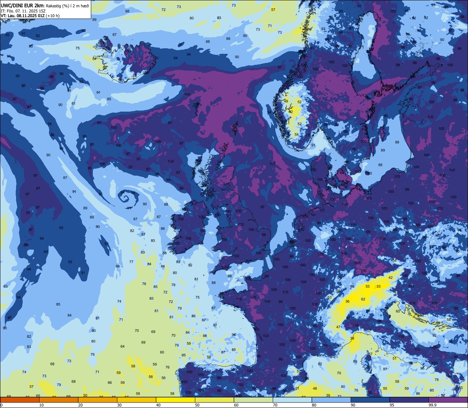Screen dimensions: 468x408
Task: Click the 70–80 pale blue legend swatch
Action: click(x=292, y=400)
